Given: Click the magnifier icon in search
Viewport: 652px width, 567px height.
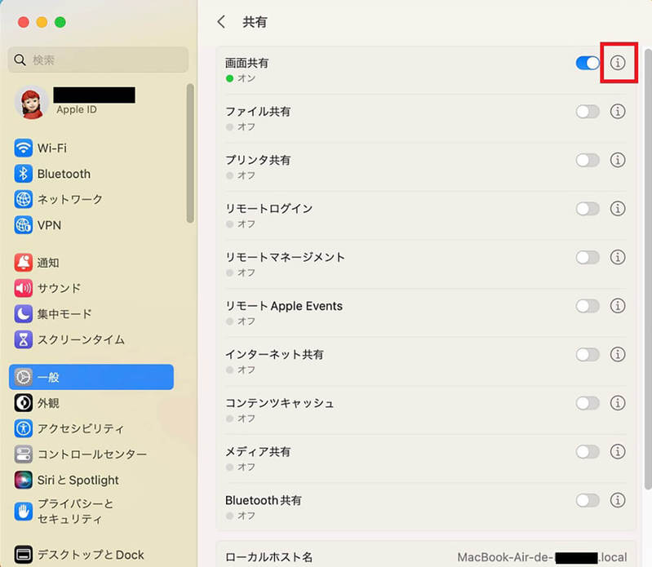Looking at the screenshot, I should pyautogui.click(x=20, y=60).
